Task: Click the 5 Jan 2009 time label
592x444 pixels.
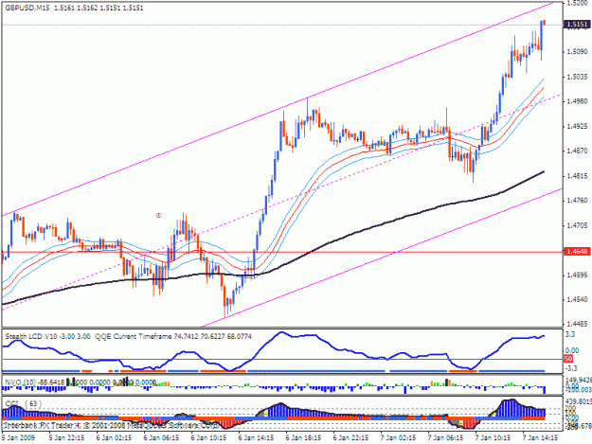Action: (18, 438)
